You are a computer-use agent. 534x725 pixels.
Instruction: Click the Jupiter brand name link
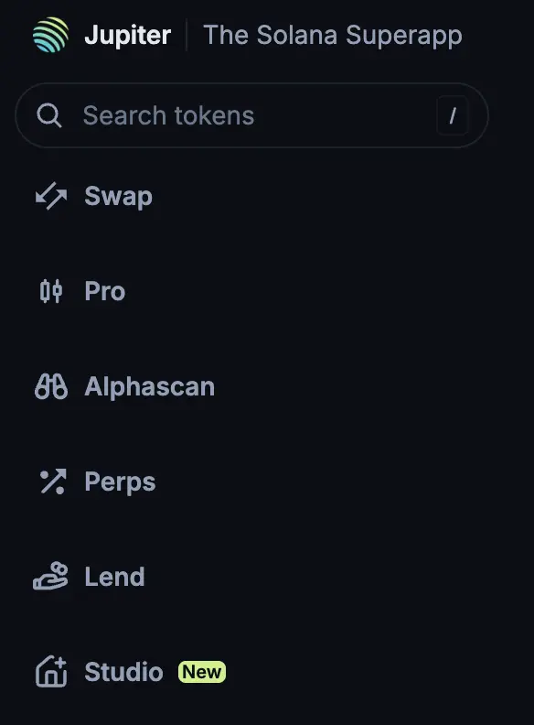[127, 35]
